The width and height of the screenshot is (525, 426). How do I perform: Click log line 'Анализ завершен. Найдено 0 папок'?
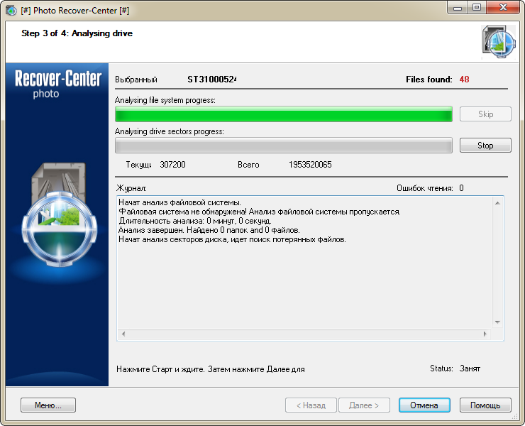pos(184,230)
